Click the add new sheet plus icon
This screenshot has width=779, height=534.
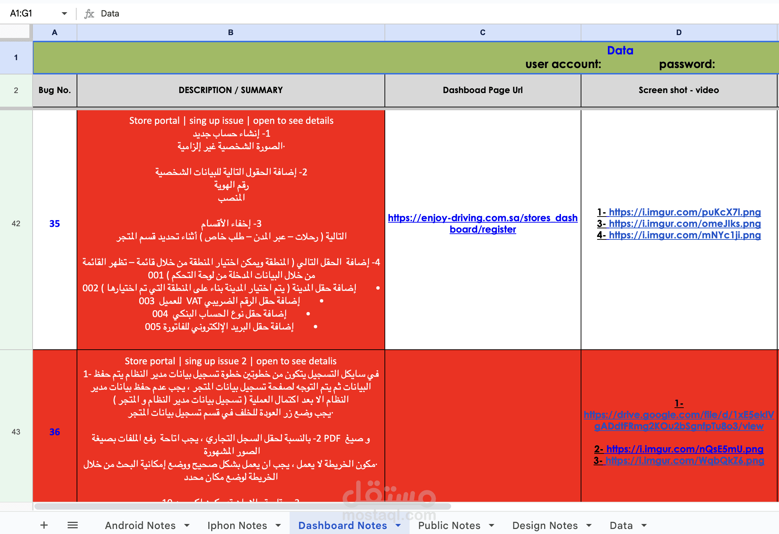(44, 525)
